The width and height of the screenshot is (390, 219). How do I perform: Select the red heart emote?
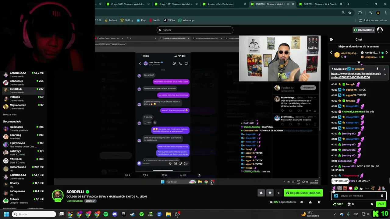tap(350, 189)
